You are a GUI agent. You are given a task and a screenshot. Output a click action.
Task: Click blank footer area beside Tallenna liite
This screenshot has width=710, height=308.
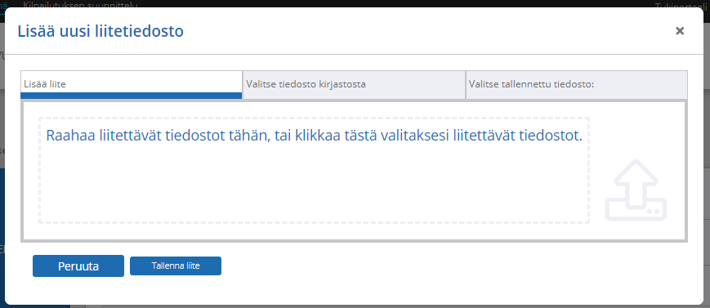[x=453, y=266]
